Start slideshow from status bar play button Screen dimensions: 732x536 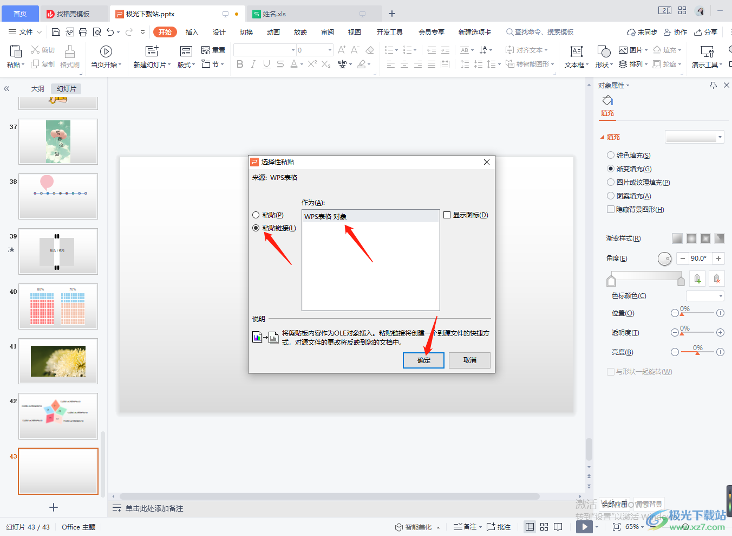[584, 527]
